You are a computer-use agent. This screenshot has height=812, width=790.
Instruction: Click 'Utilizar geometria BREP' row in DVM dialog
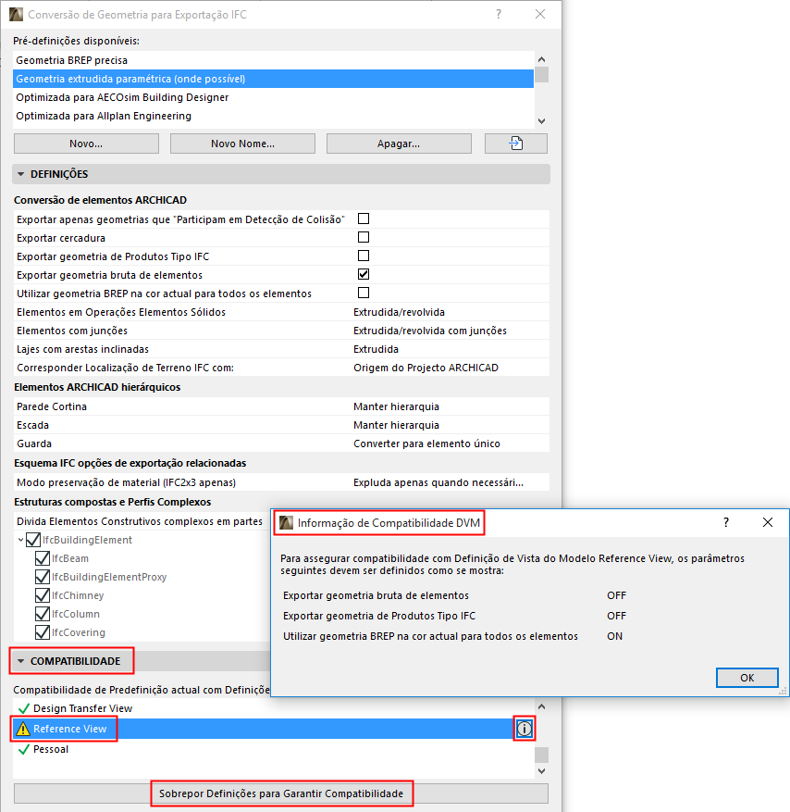430,636
